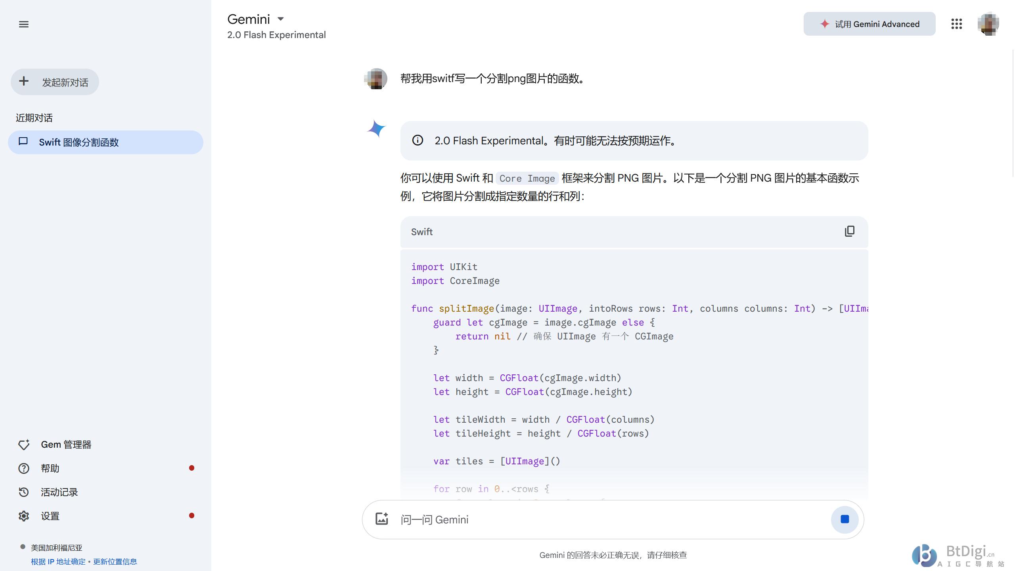Click the Gem 管理器 diamond icon
Screen dimensions: 1015x571
click(24, 445)
